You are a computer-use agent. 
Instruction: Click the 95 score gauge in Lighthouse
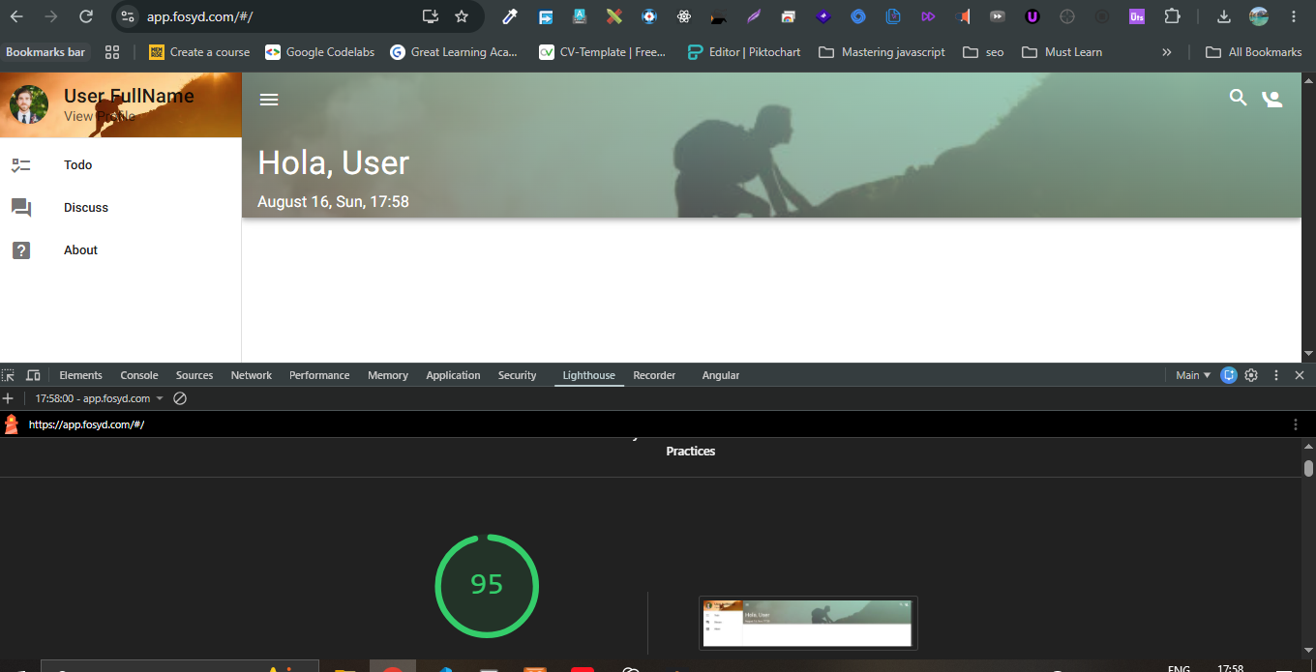(487, 585)
